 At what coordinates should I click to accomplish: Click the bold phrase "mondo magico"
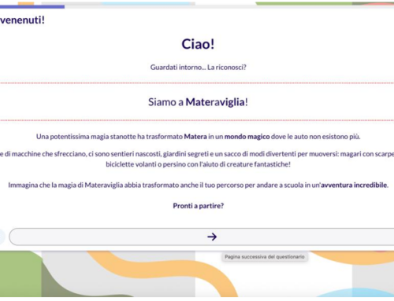pyautogui.click(x=247, y=137)
